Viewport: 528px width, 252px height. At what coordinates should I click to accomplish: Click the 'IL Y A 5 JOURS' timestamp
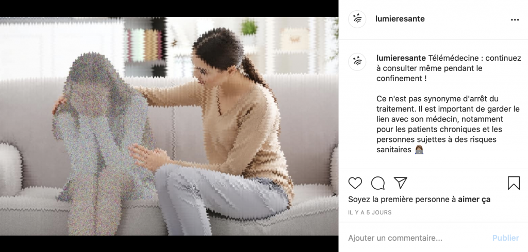[x=370, y=212]
